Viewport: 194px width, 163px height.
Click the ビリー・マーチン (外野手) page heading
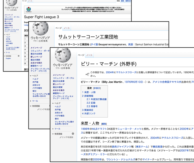[109, 64]
